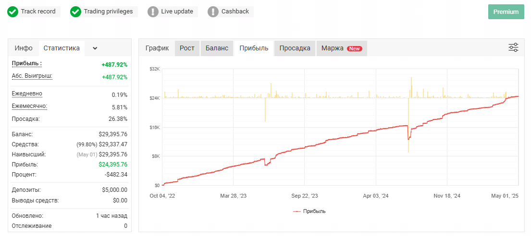Click the Прибыль legend line marker
The image size is (531, 236).
click(x=296, y=212)
